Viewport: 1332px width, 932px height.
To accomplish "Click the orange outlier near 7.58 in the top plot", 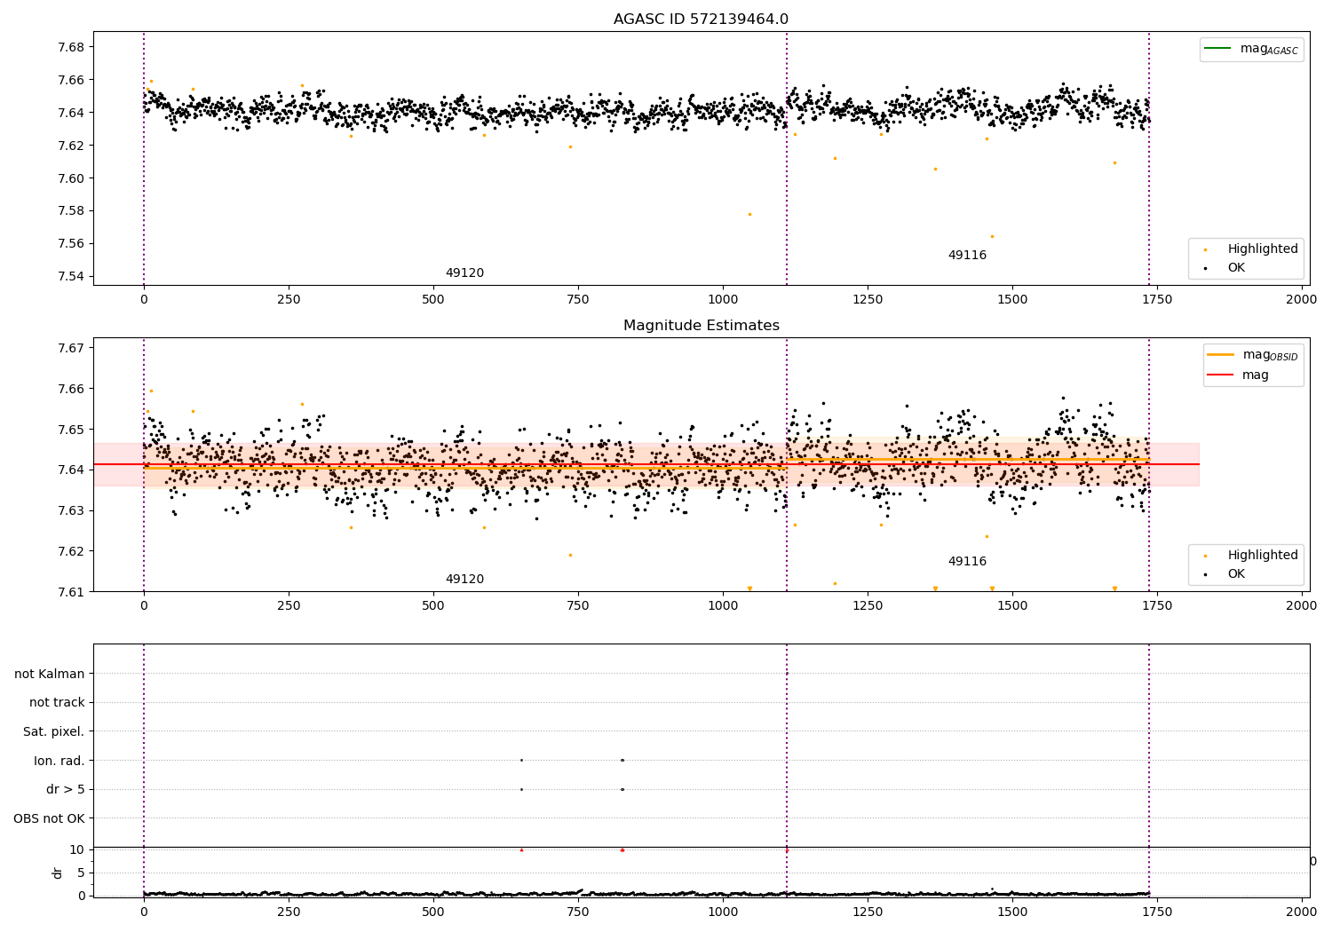I will tap(749, 214).
